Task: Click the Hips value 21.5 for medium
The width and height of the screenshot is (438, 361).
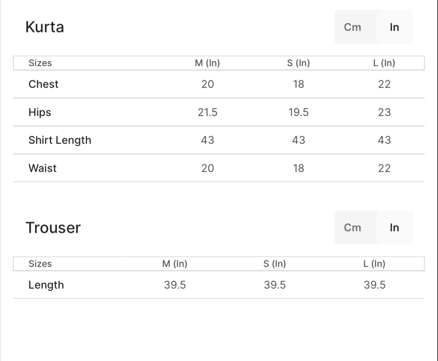Action: pos(207,112)
